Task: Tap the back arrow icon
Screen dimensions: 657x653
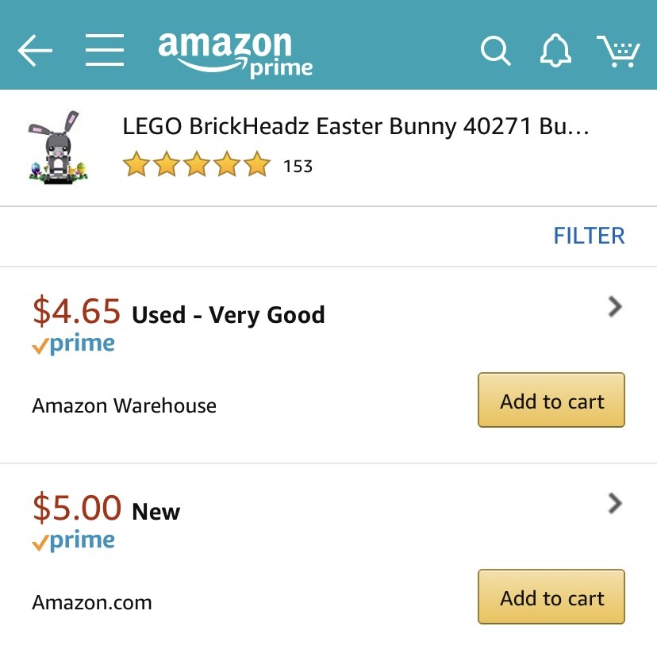Action: point(35,52)
